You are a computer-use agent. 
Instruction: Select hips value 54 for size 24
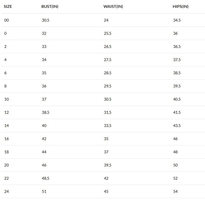coord(175,192)
